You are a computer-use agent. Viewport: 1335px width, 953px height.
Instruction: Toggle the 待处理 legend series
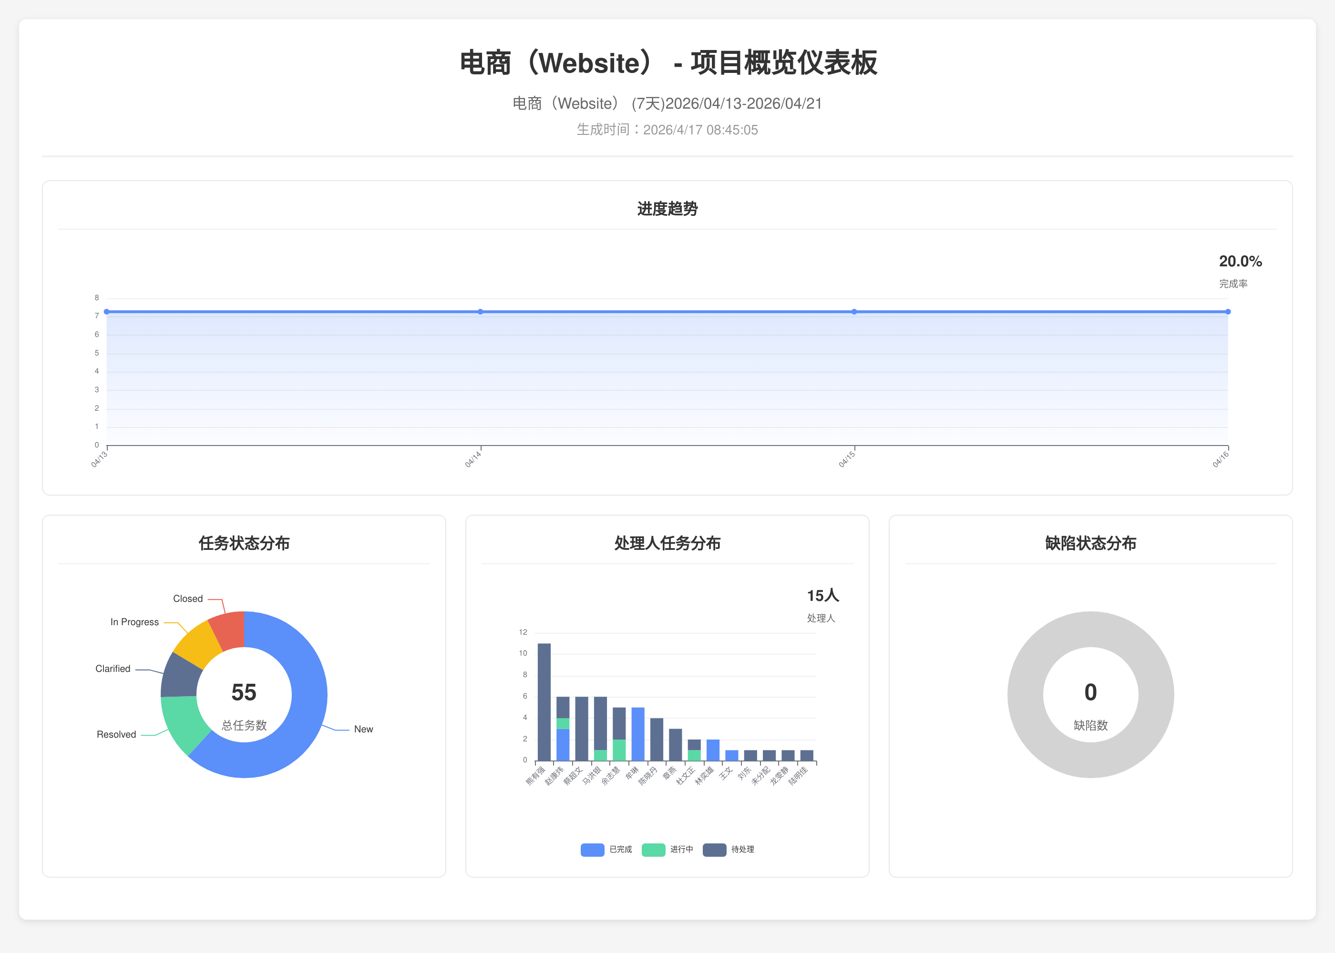[x=715, y=850]
